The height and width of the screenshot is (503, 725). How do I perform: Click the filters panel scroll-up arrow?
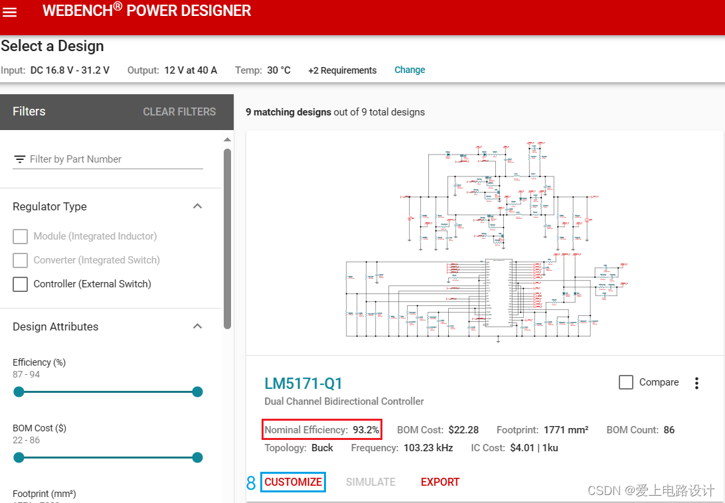coord(227,139)
